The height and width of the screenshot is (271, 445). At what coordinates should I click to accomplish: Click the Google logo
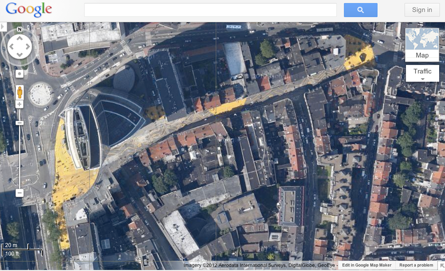point(29,10)
